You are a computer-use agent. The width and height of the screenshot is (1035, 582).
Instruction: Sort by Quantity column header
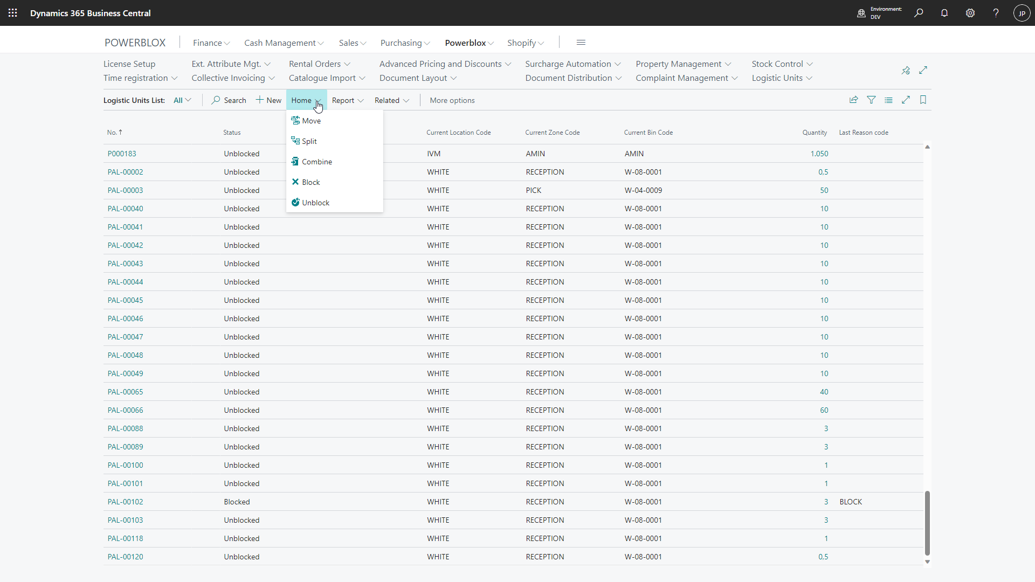click(815, 132)
